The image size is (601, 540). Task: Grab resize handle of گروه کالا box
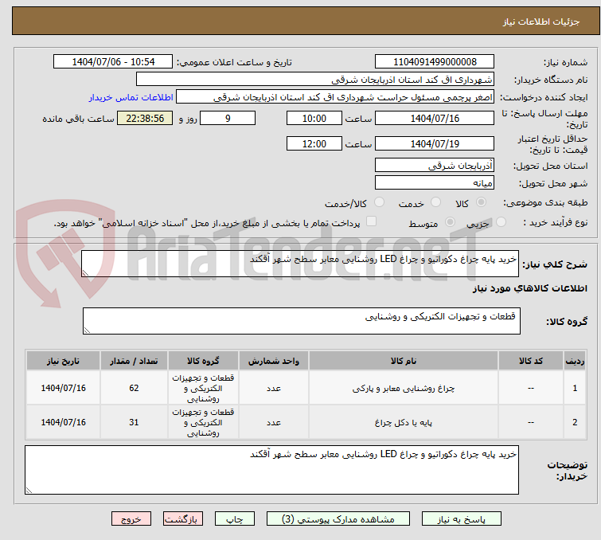tap(87, 330)
